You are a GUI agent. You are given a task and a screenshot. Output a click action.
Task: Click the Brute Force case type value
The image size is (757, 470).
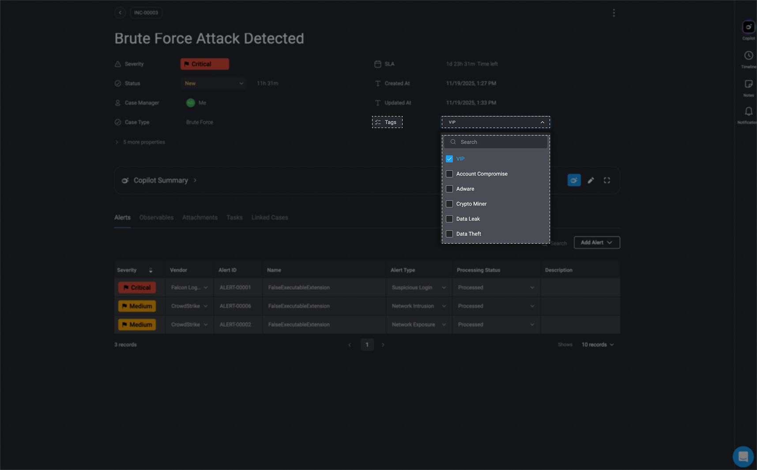point(200,122)
